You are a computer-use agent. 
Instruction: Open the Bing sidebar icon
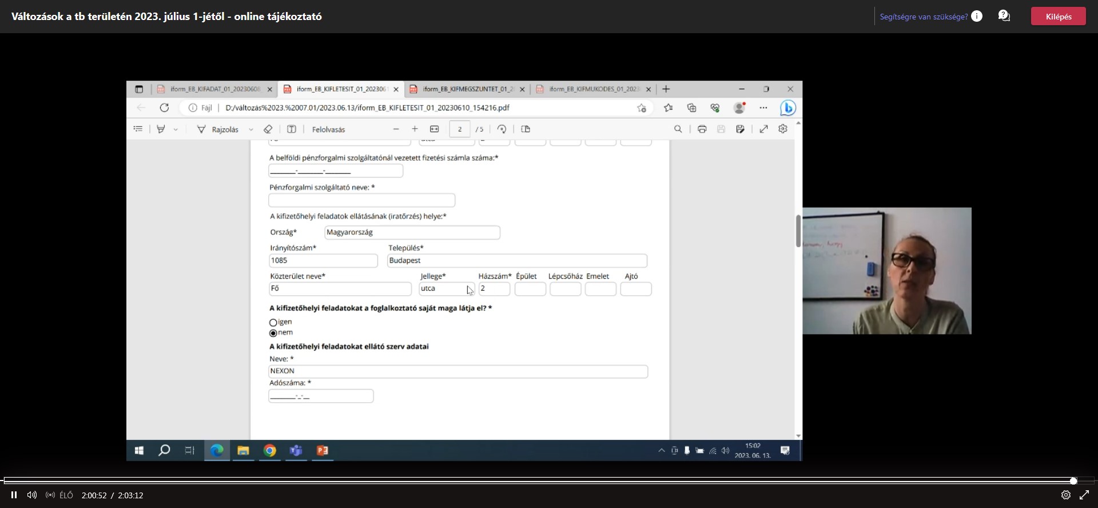[788, 108]
